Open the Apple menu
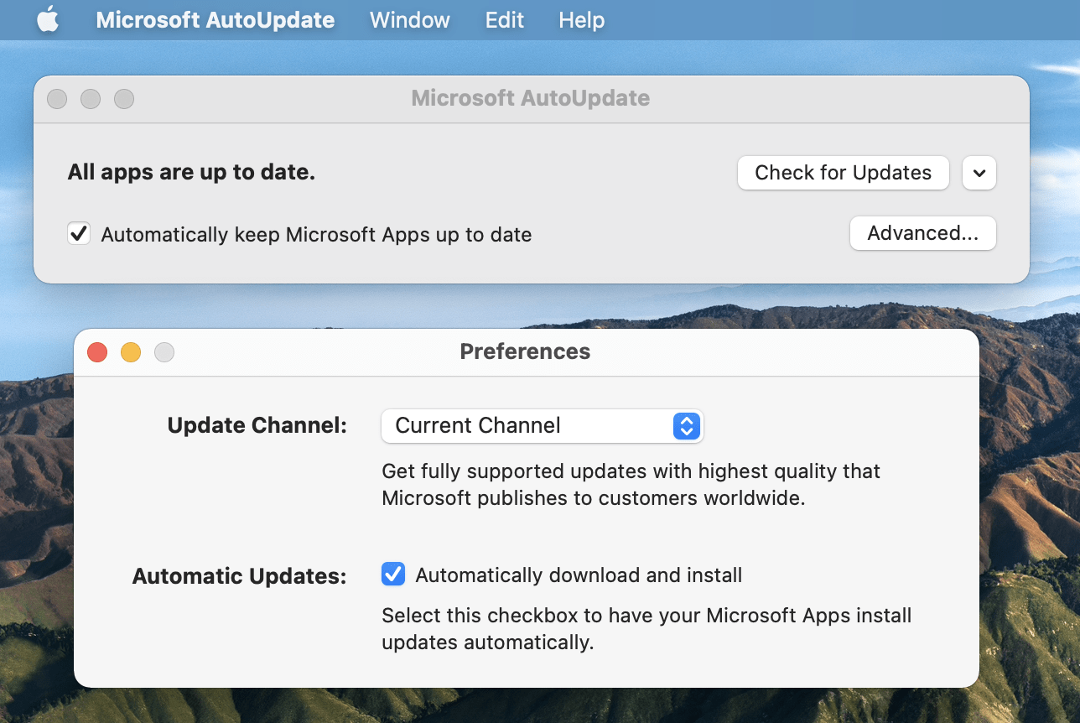The width and height of the screenshot is (1080, 723). [x=48, y=19]
